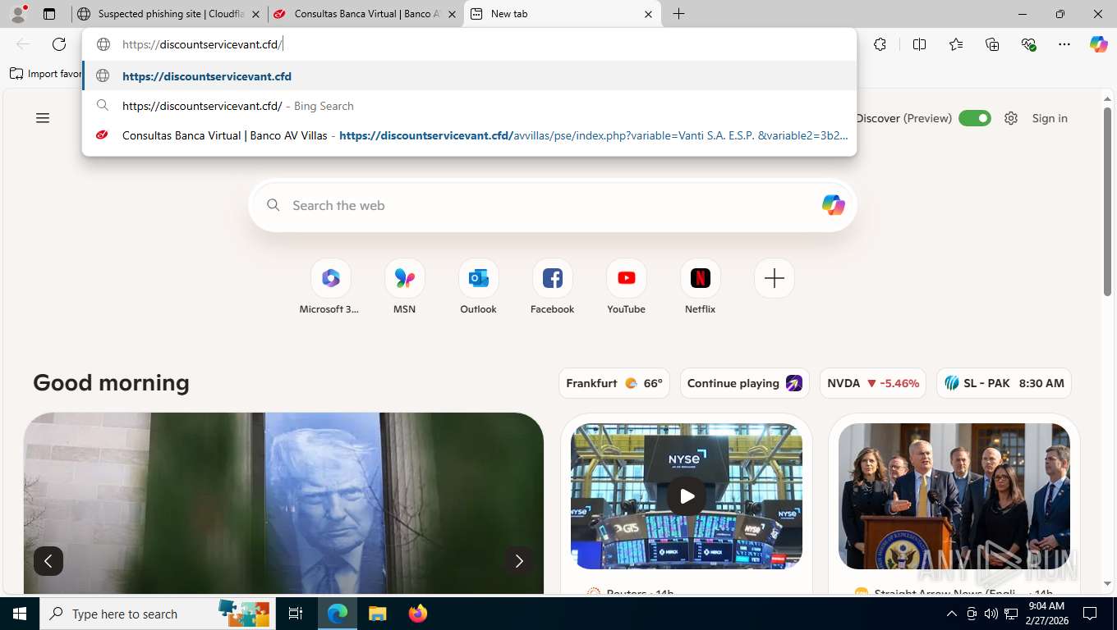Open the volume speaker tray icon
This screenshot has height=630, width=1117.
click(991, 614)
